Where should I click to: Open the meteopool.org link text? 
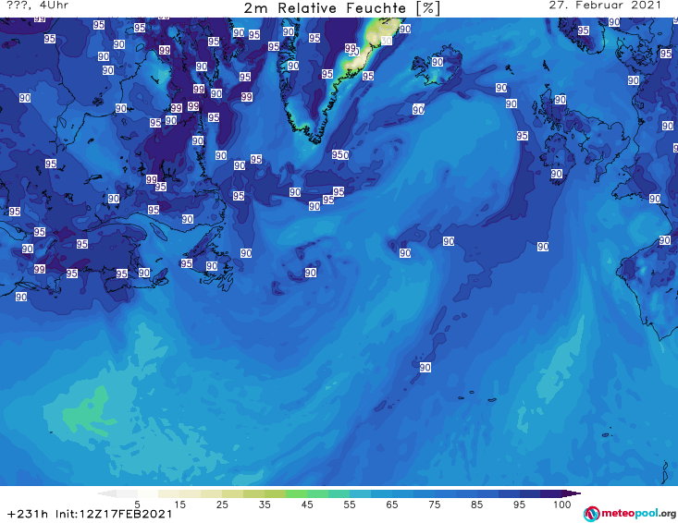point(638,513)
